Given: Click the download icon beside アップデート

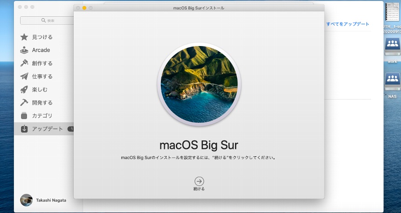Looking at the screenshot, I should (x=24, y=129).
